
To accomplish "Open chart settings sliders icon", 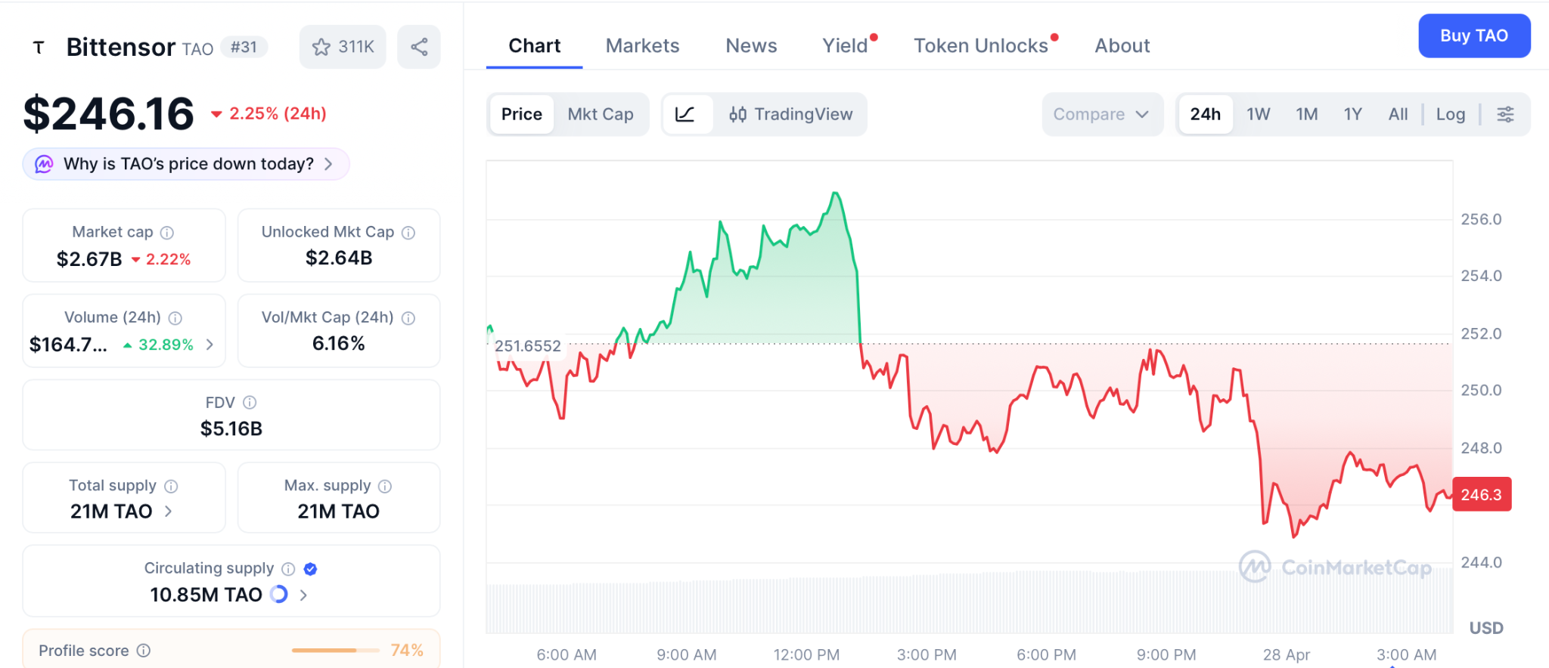I will pos(1505,114).
